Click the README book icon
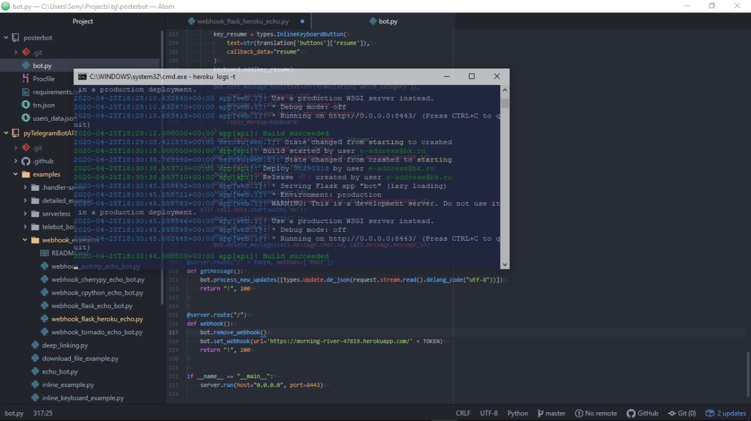Image resolution: width=751 pixels, height=421 pixels. [45, 253]
